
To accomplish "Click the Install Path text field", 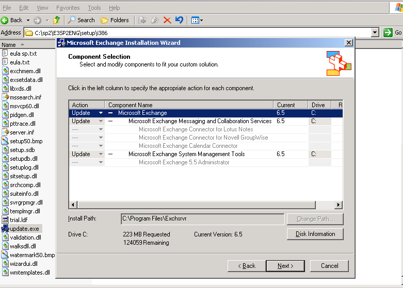I will (202, 218).
